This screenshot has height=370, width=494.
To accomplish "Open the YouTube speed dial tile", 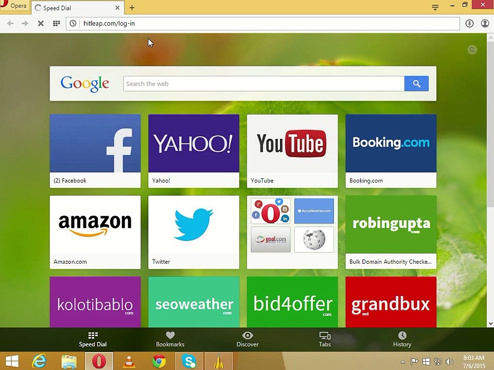I will 292,151.
